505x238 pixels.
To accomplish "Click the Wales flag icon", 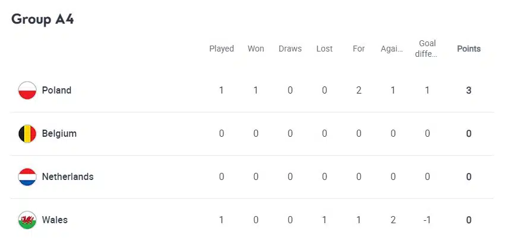I will point(27,220).
